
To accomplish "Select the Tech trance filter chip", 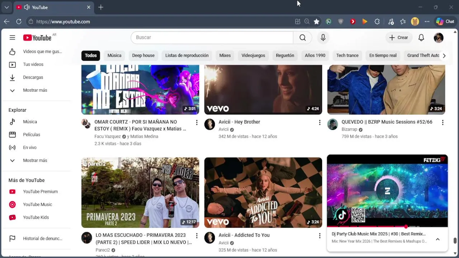I will pyautogui.click(x=347, y=56).
